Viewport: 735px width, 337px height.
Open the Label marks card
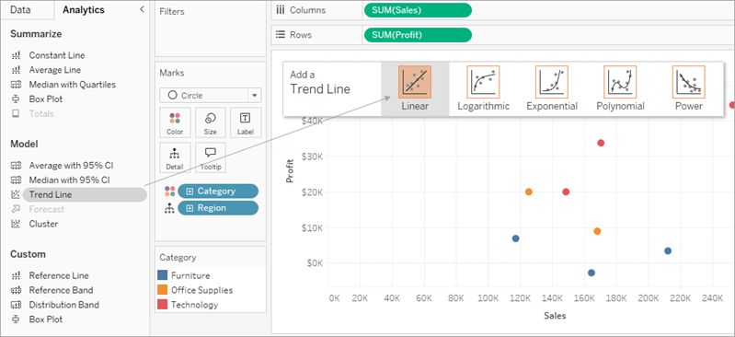(246, 123)
